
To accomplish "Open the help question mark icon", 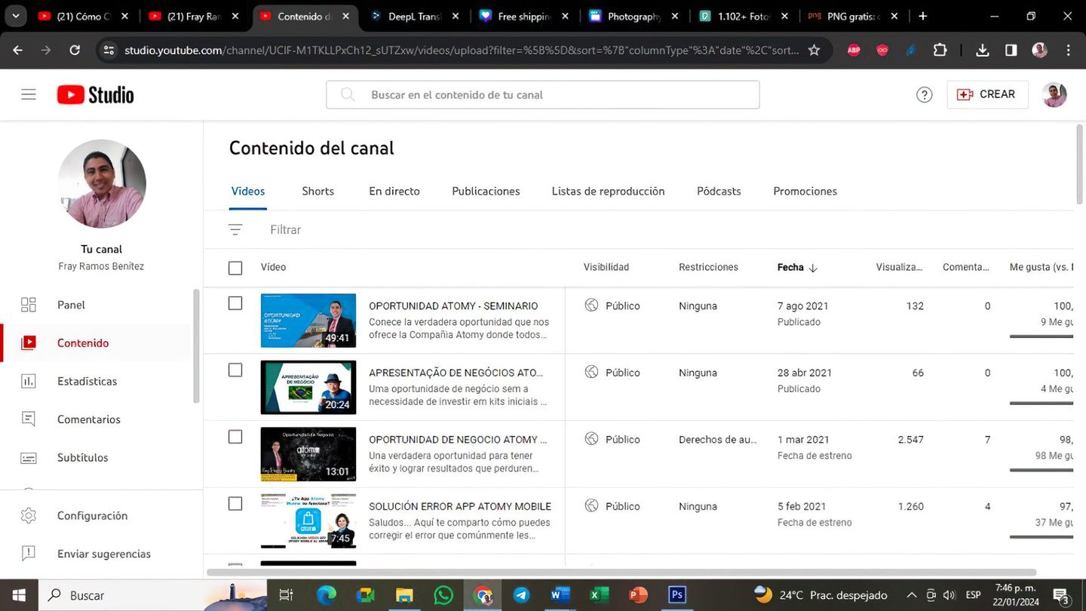I will point(924,94).
